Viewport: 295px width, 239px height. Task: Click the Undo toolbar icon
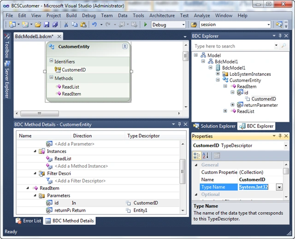[94, 25]
